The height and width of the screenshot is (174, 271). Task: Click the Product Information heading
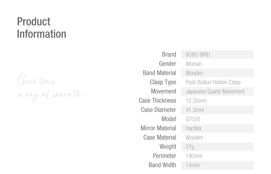(41, 28)
